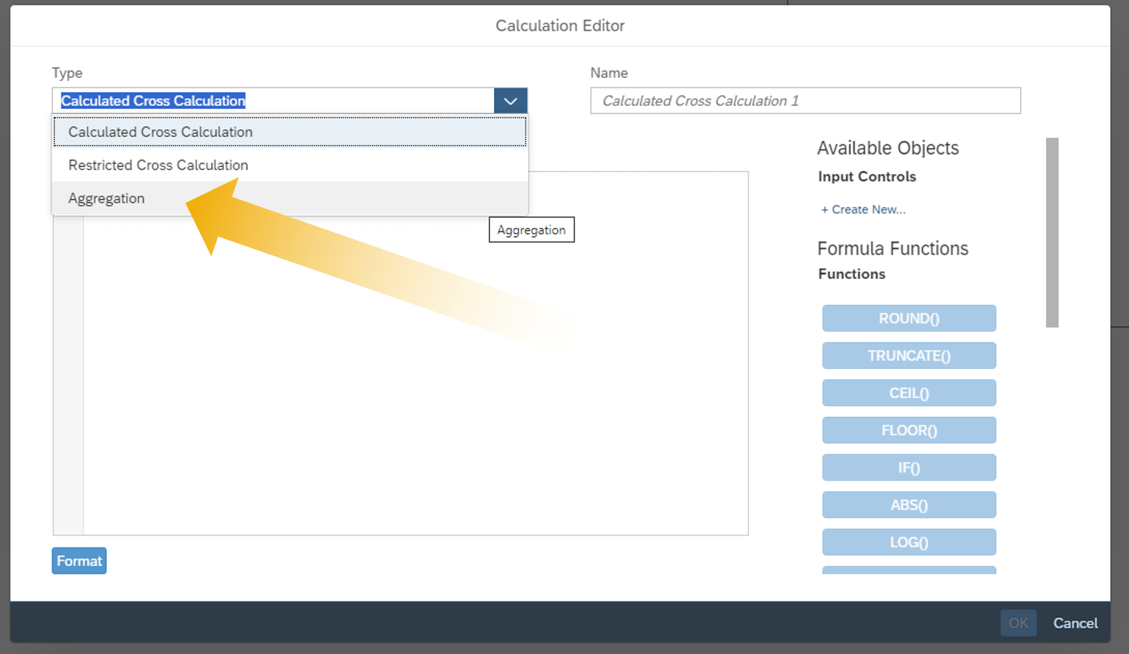Confirm with the OK button

[x=1018, y=623]
